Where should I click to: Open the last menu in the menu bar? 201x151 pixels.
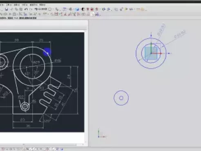coord(42,5)
